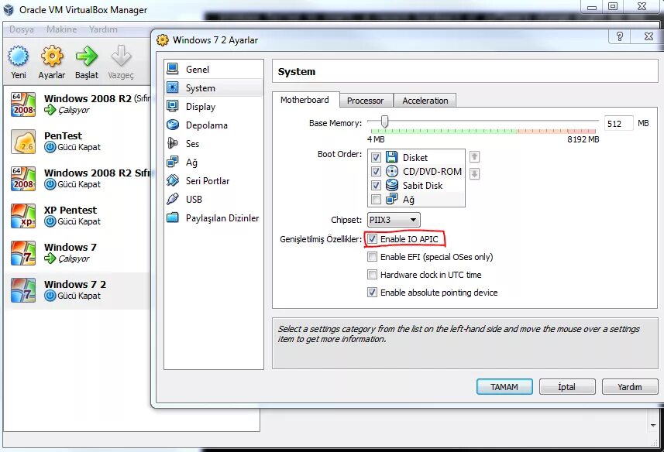Uncheck Disket boot order checkbox

[376, 158]
